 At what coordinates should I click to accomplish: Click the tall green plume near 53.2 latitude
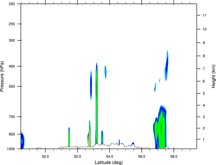(97, 103)
